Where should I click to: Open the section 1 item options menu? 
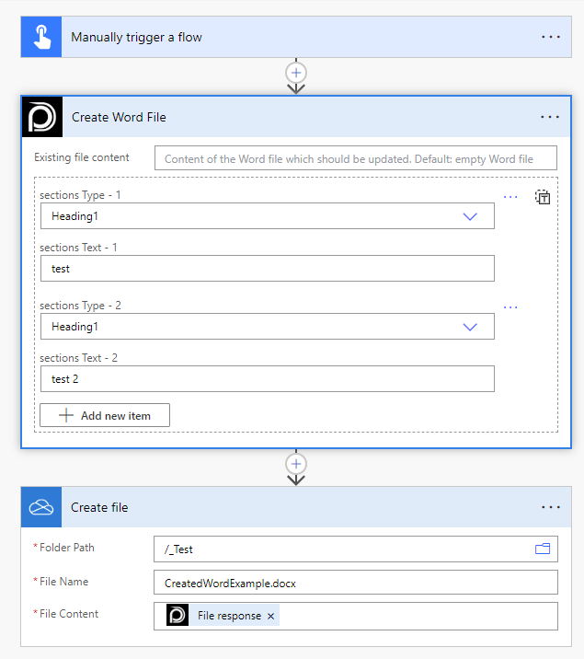(x=510, y=197)
